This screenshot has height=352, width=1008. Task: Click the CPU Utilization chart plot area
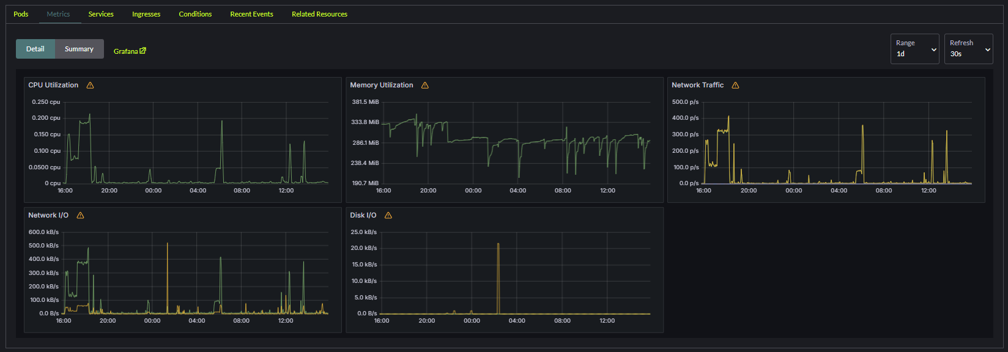pos(196,142)
